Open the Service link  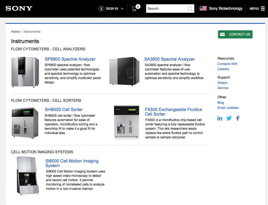[223, 88]
